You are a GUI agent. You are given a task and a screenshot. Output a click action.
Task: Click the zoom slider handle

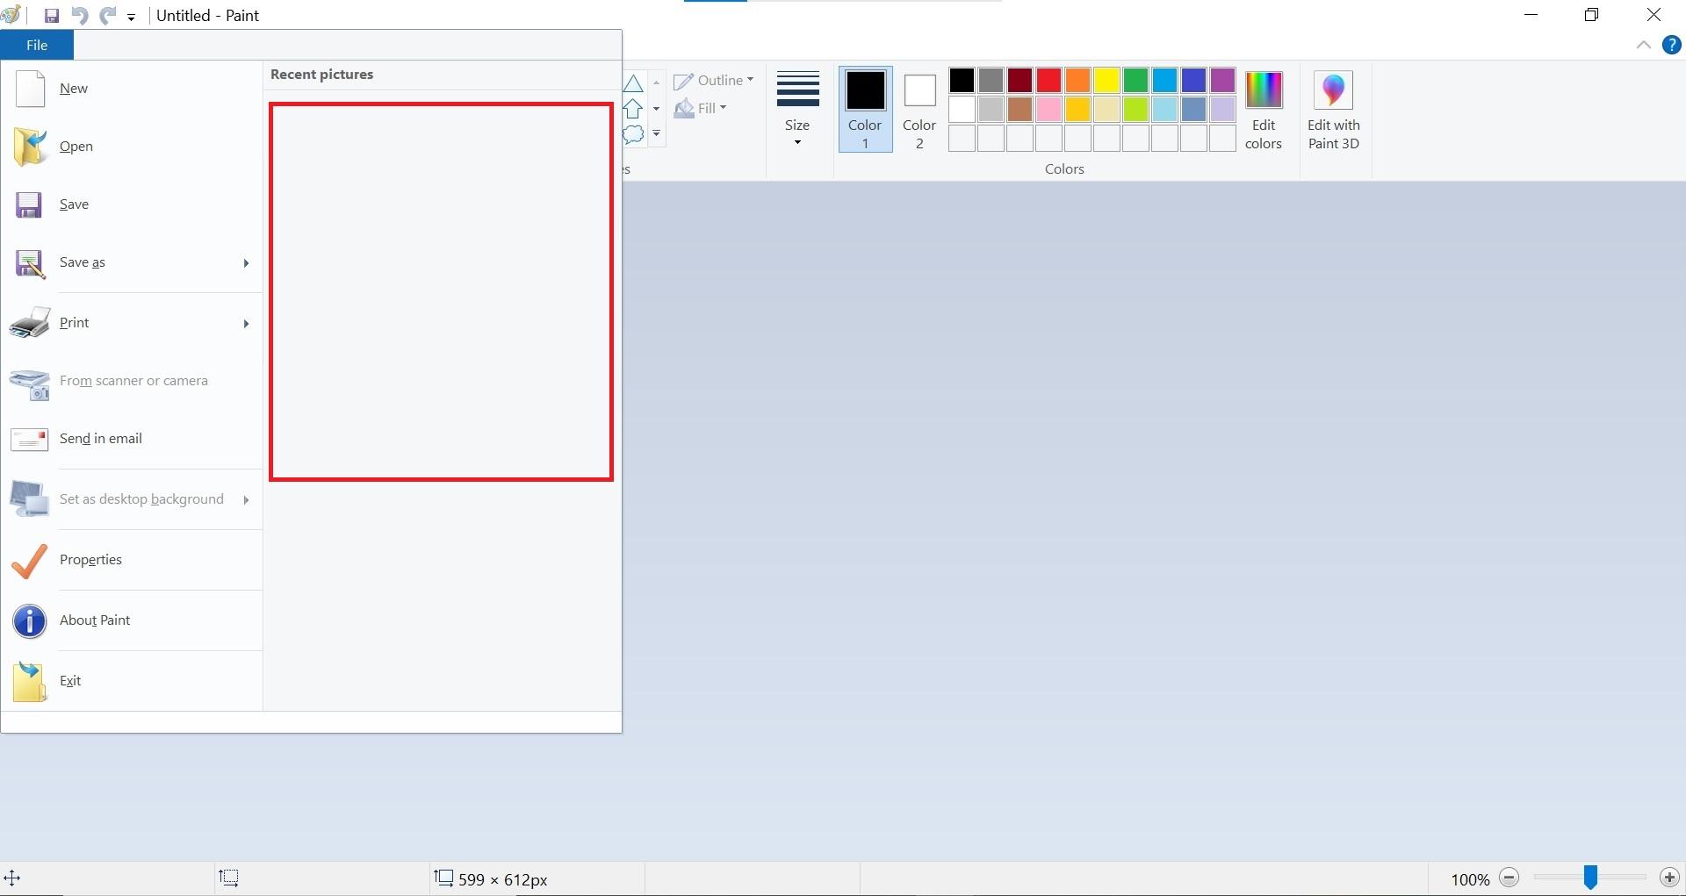coord(1590,878)
